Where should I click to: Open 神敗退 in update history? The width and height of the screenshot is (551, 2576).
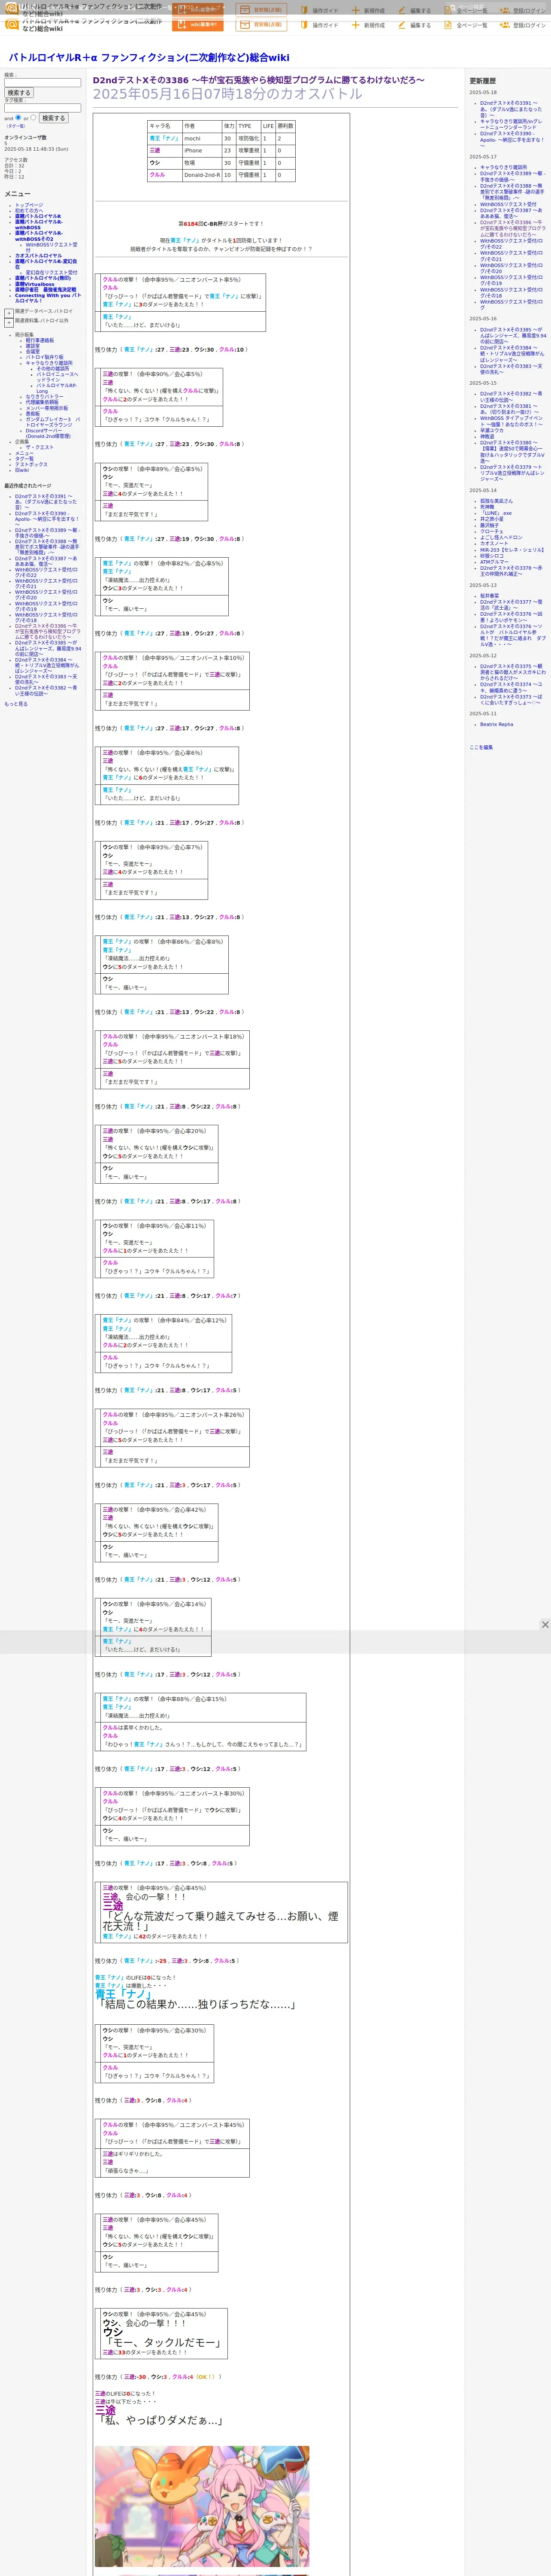point(487,437)
